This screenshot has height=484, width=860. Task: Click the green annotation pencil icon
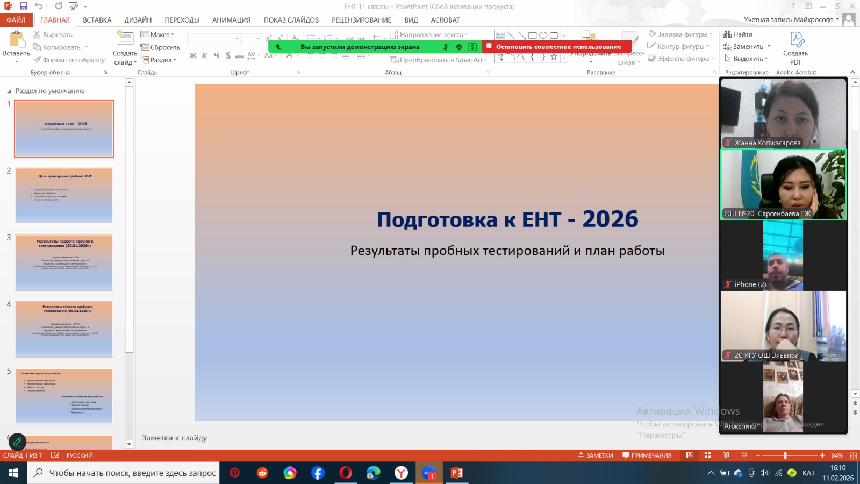click(17, 442)
